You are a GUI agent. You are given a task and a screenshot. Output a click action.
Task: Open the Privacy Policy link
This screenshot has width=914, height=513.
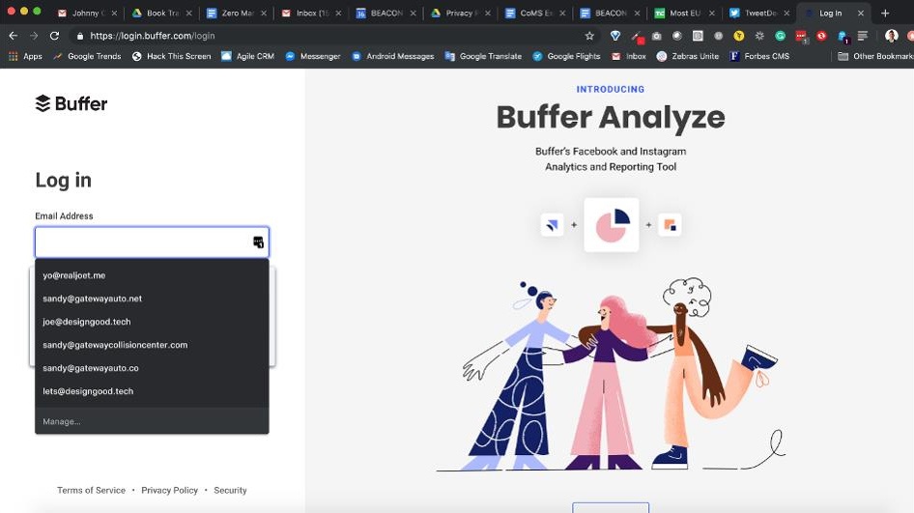(169, 491)
